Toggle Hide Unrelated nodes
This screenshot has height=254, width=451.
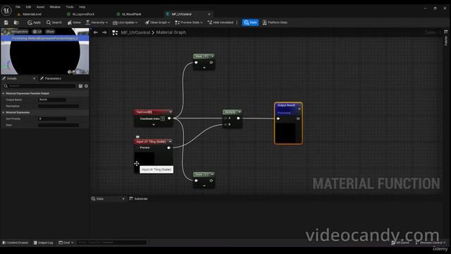[221, 23]
